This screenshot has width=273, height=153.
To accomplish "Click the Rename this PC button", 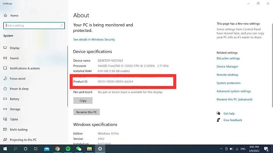I will tap(86, 112).
